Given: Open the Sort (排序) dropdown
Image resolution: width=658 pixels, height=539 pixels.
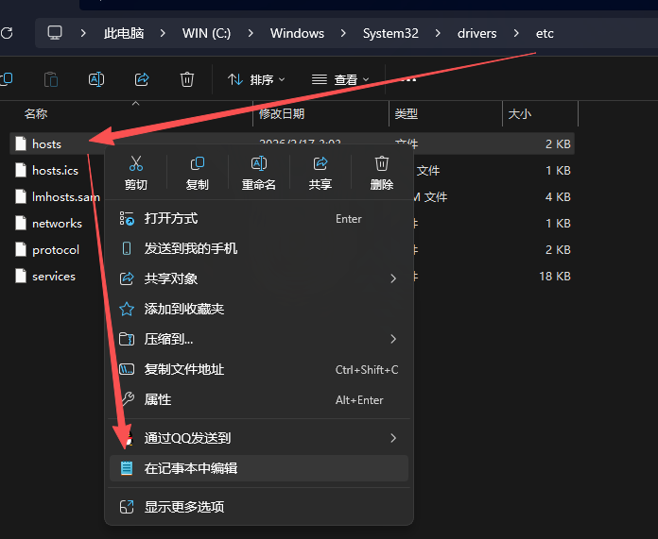Looking at the screenshot, I should pyautogui.click(x=257, y=79).
